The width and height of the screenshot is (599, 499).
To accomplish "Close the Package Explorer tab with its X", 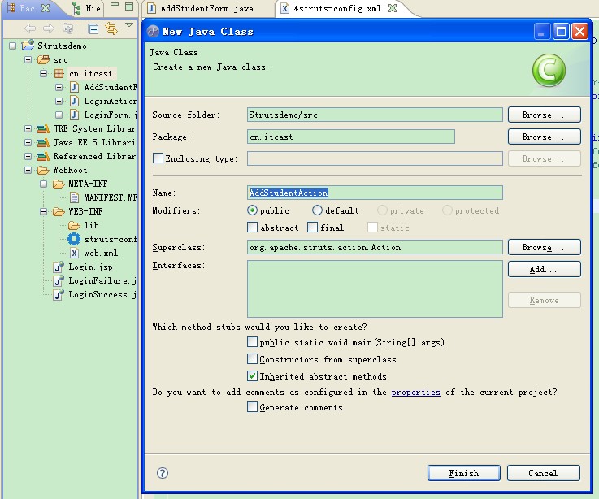I will point(46,8).
